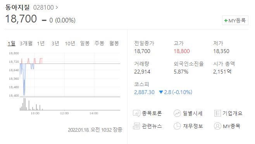Viewport: 255px width, 144px height.
Task: Select the 월봉 monthly candle tab
Action: click(x=114, y=43)
